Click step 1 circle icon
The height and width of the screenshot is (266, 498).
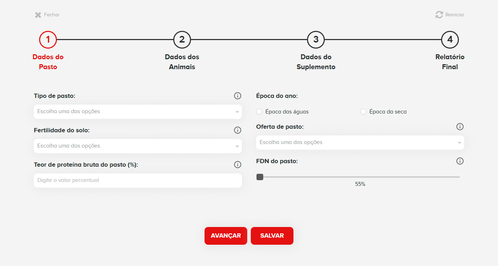click(x=48, y=40)
